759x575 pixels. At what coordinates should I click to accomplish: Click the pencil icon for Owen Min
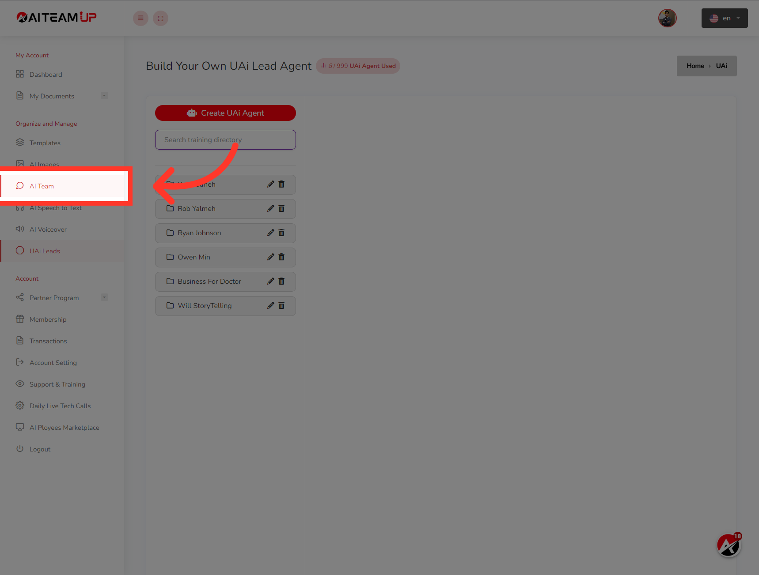pos(271,257)
